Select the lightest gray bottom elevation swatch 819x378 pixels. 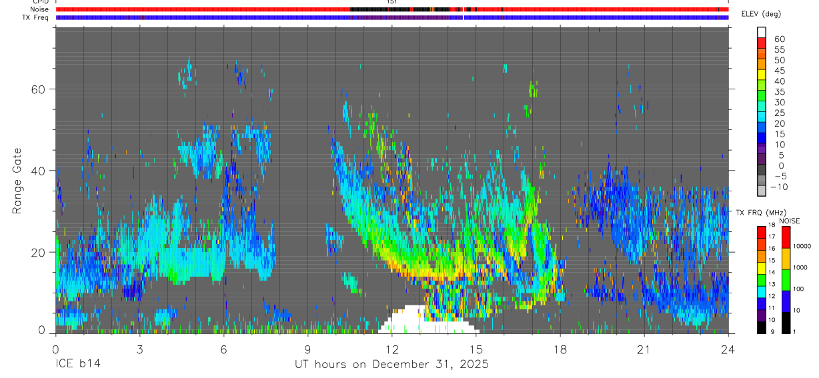(762, 191)
